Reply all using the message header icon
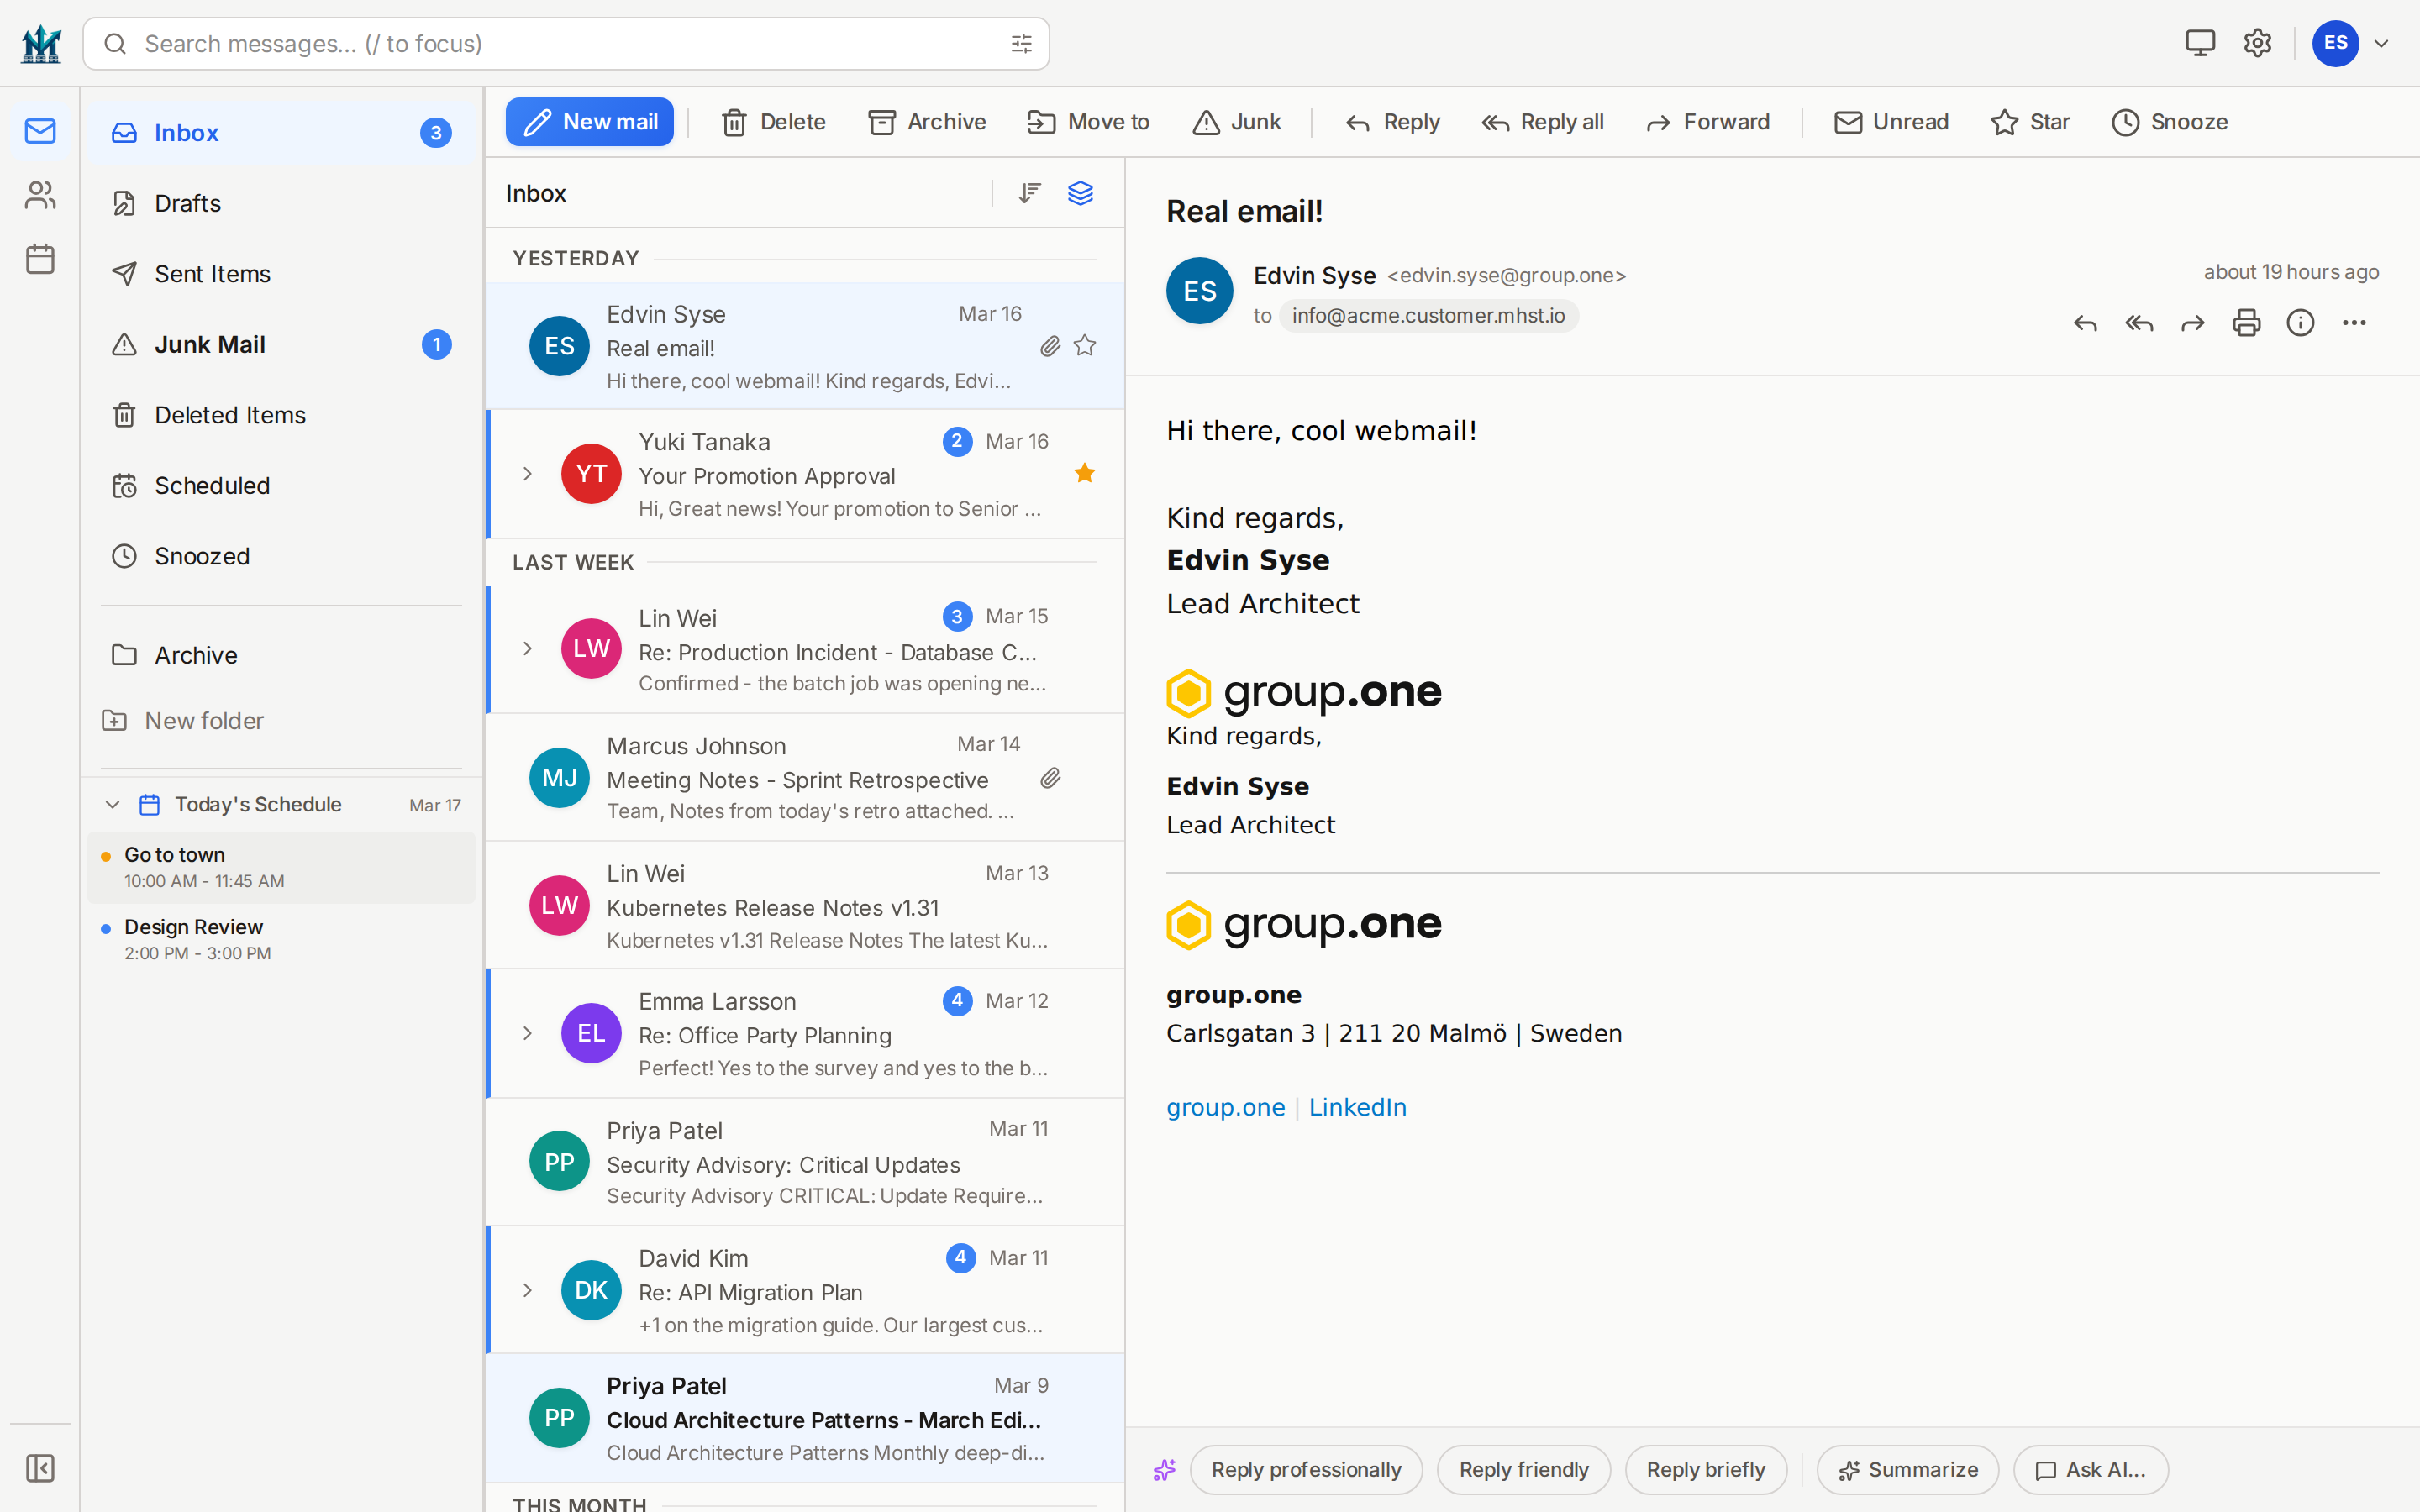The image size is (2420, 1512). (2139, 322)
